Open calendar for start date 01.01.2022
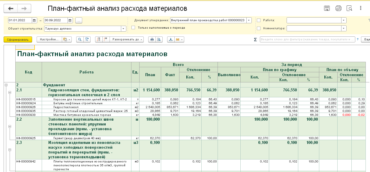The image size is (370, 172). 35,21
